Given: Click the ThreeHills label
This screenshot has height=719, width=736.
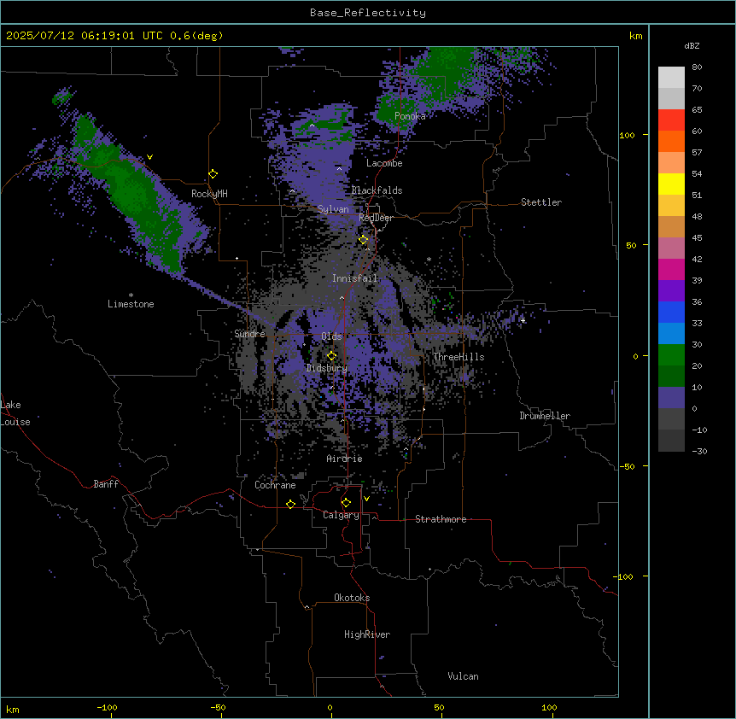Looking at the screenshot, I should 459,357.
